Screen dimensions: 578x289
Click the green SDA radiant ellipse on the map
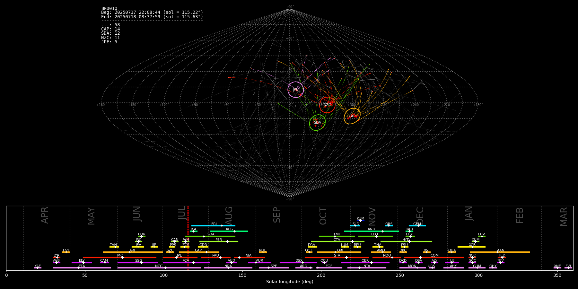[317, 122]
